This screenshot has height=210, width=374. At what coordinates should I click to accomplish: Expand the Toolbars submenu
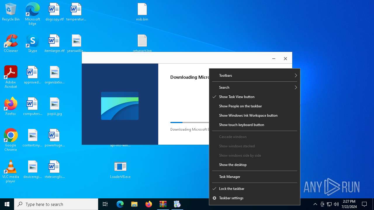coord(254,76)
